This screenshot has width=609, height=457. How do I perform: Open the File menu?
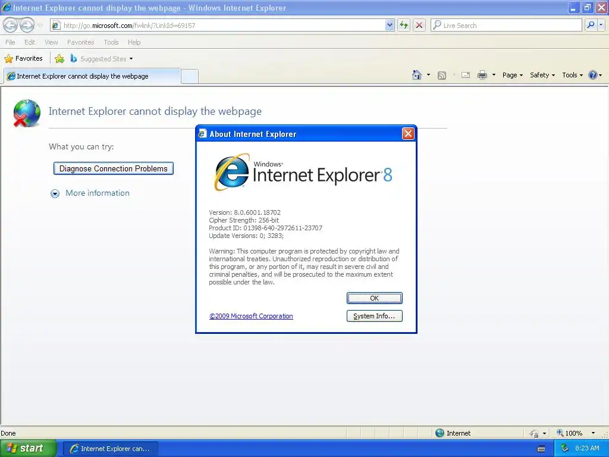[x=11, y=42]
